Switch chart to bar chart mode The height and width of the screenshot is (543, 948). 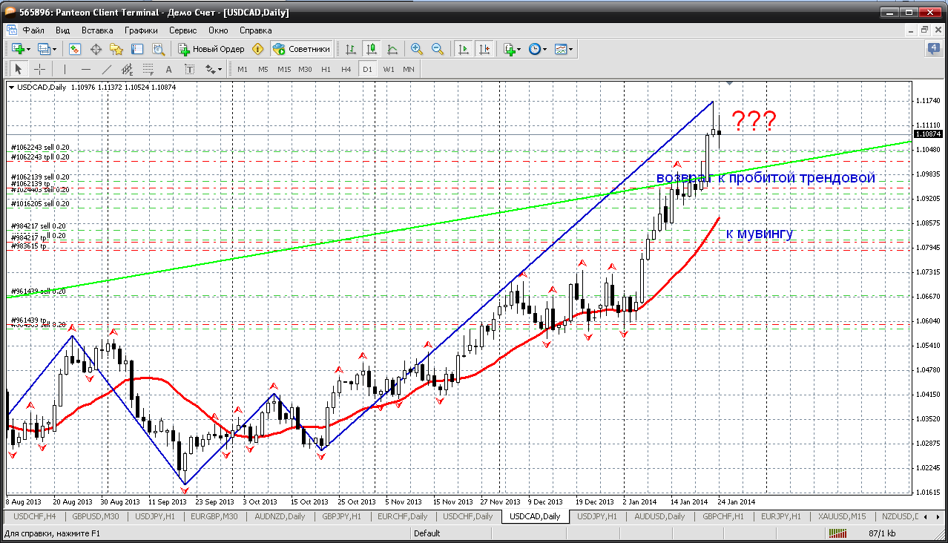350,49
